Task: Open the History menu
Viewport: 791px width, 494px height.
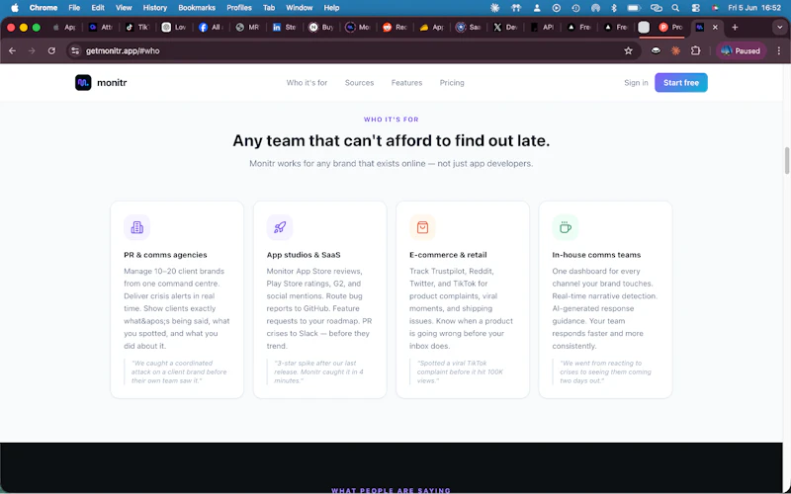Action: 155,8
